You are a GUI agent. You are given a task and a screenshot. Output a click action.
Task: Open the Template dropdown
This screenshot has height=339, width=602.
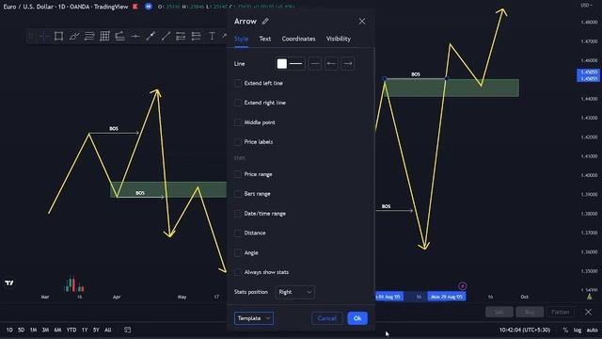tap(254, 318)
